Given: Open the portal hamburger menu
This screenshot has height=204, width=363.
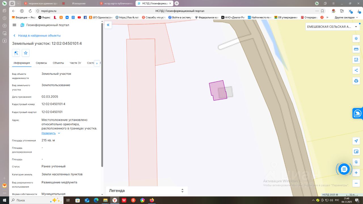Looking at the screenshot, I should click(14, 25).
